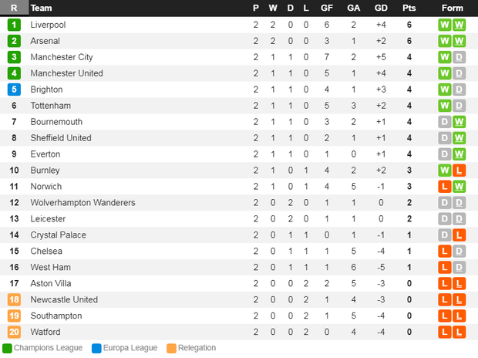Open the Manchester United team link
This screenshot has width=478, height=358.
67,73
